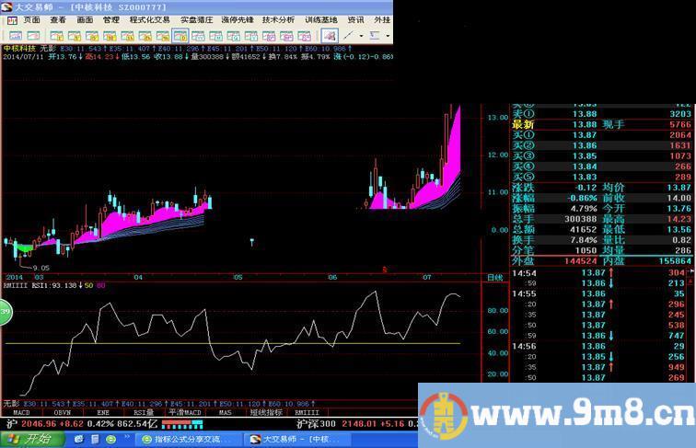Click the highlighted period toolbar icon
This screenshot has width=696, height=448.
click(x=180, y=35)
